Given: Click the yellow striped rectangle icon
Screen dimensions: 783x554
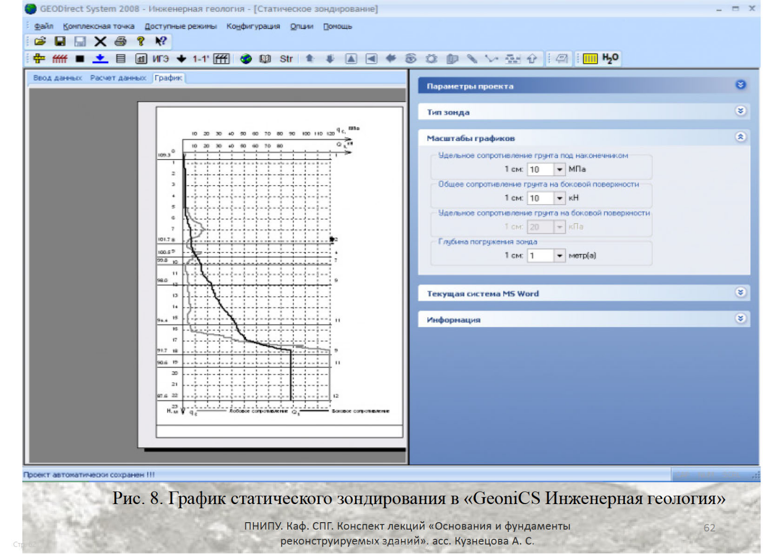Looking at the screenshot, I should pyautogui.click(x=590, y=59).
